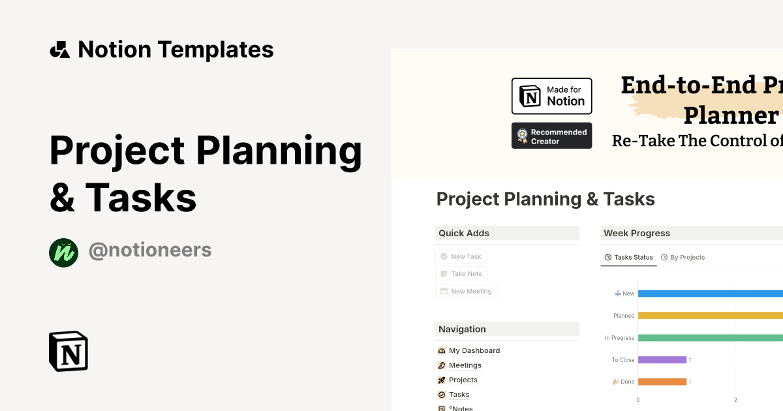Click the Recommended Creator badge
The image size is (783, 411).
tap(551, 135)
